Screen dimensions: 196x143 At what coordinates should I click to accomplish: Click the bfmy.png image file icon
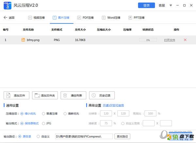pyautogui.click(x=23, y=40)
